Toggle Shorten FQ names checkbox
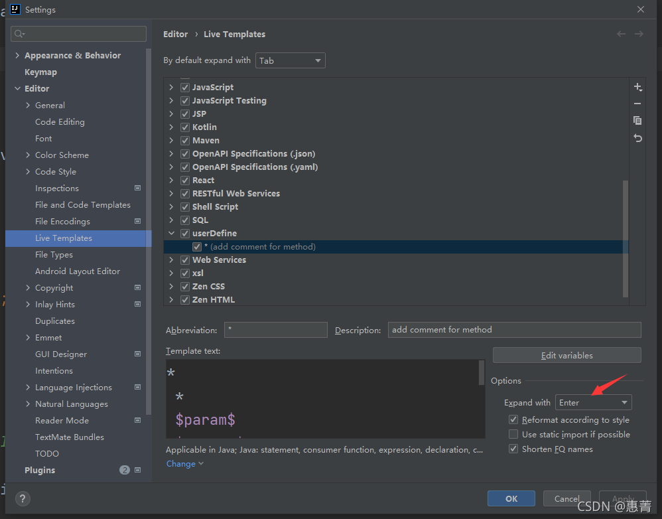This screenshot has width=662, height=519. [513, 449]
